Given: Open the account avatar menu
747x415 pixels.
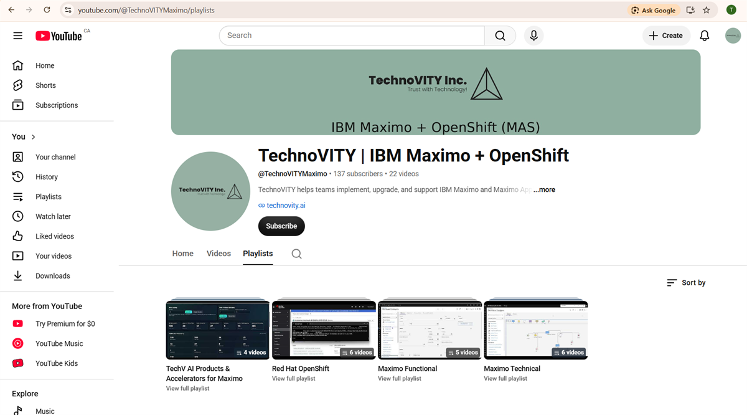Looking at the screenshot, I should coord(733,36).
